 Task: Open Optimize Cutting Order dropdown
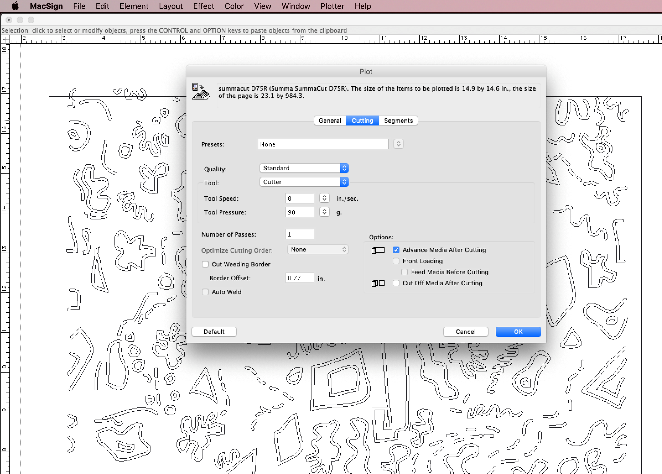[318, 250]
